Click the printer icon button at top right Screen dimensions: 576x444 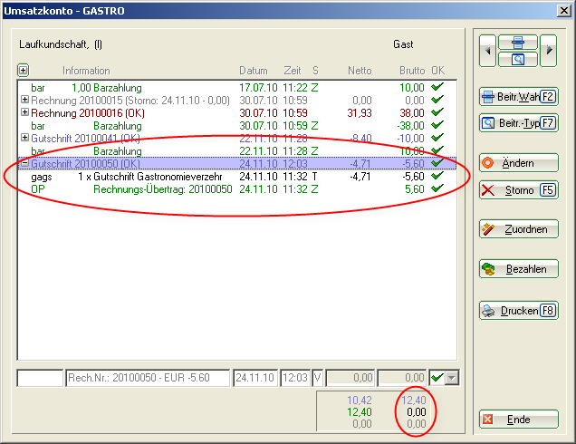click(518, 43)
